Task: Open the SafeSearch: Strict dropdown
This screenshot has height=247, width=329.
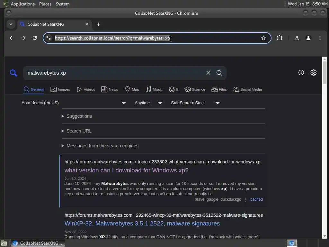Action: pos(195,103)
